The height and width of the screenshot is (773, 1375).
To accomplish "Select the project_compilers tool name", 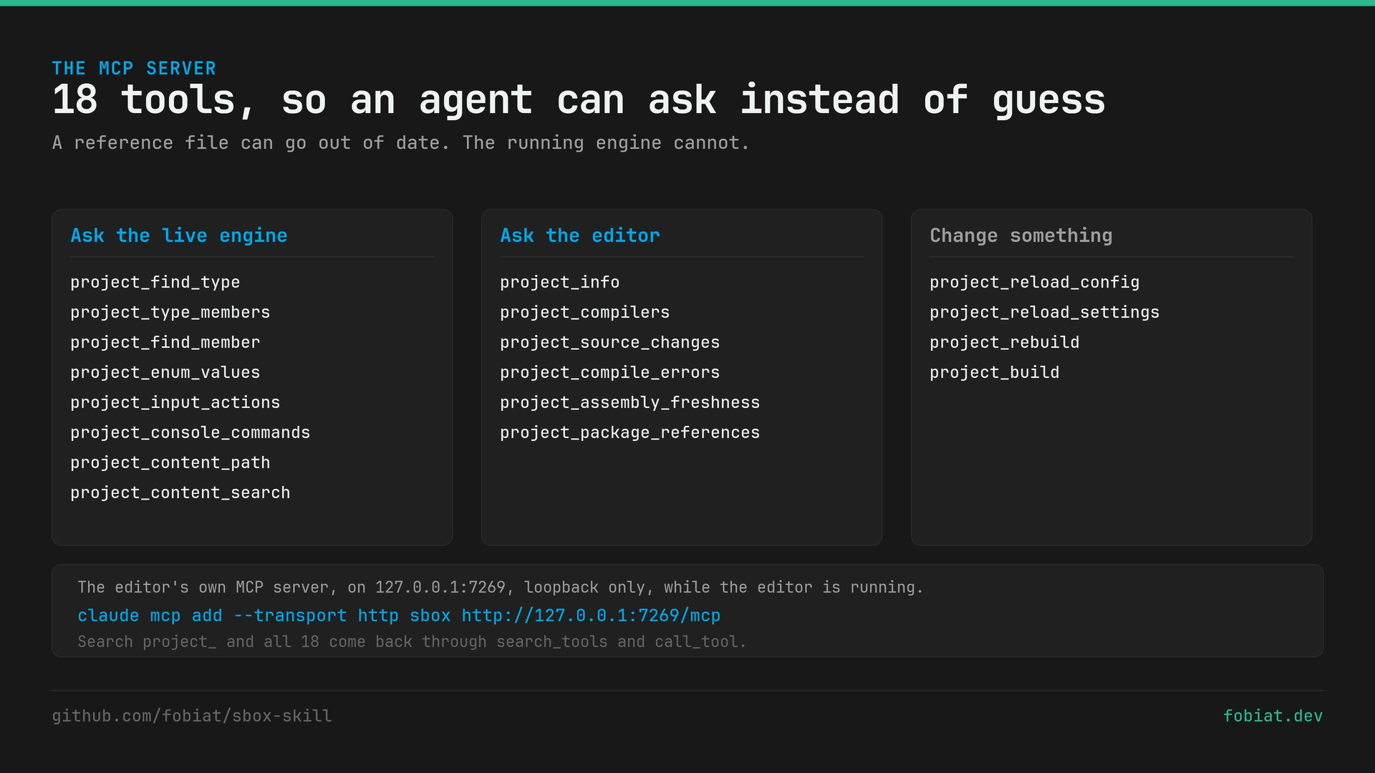I will [x=585, y=313].
